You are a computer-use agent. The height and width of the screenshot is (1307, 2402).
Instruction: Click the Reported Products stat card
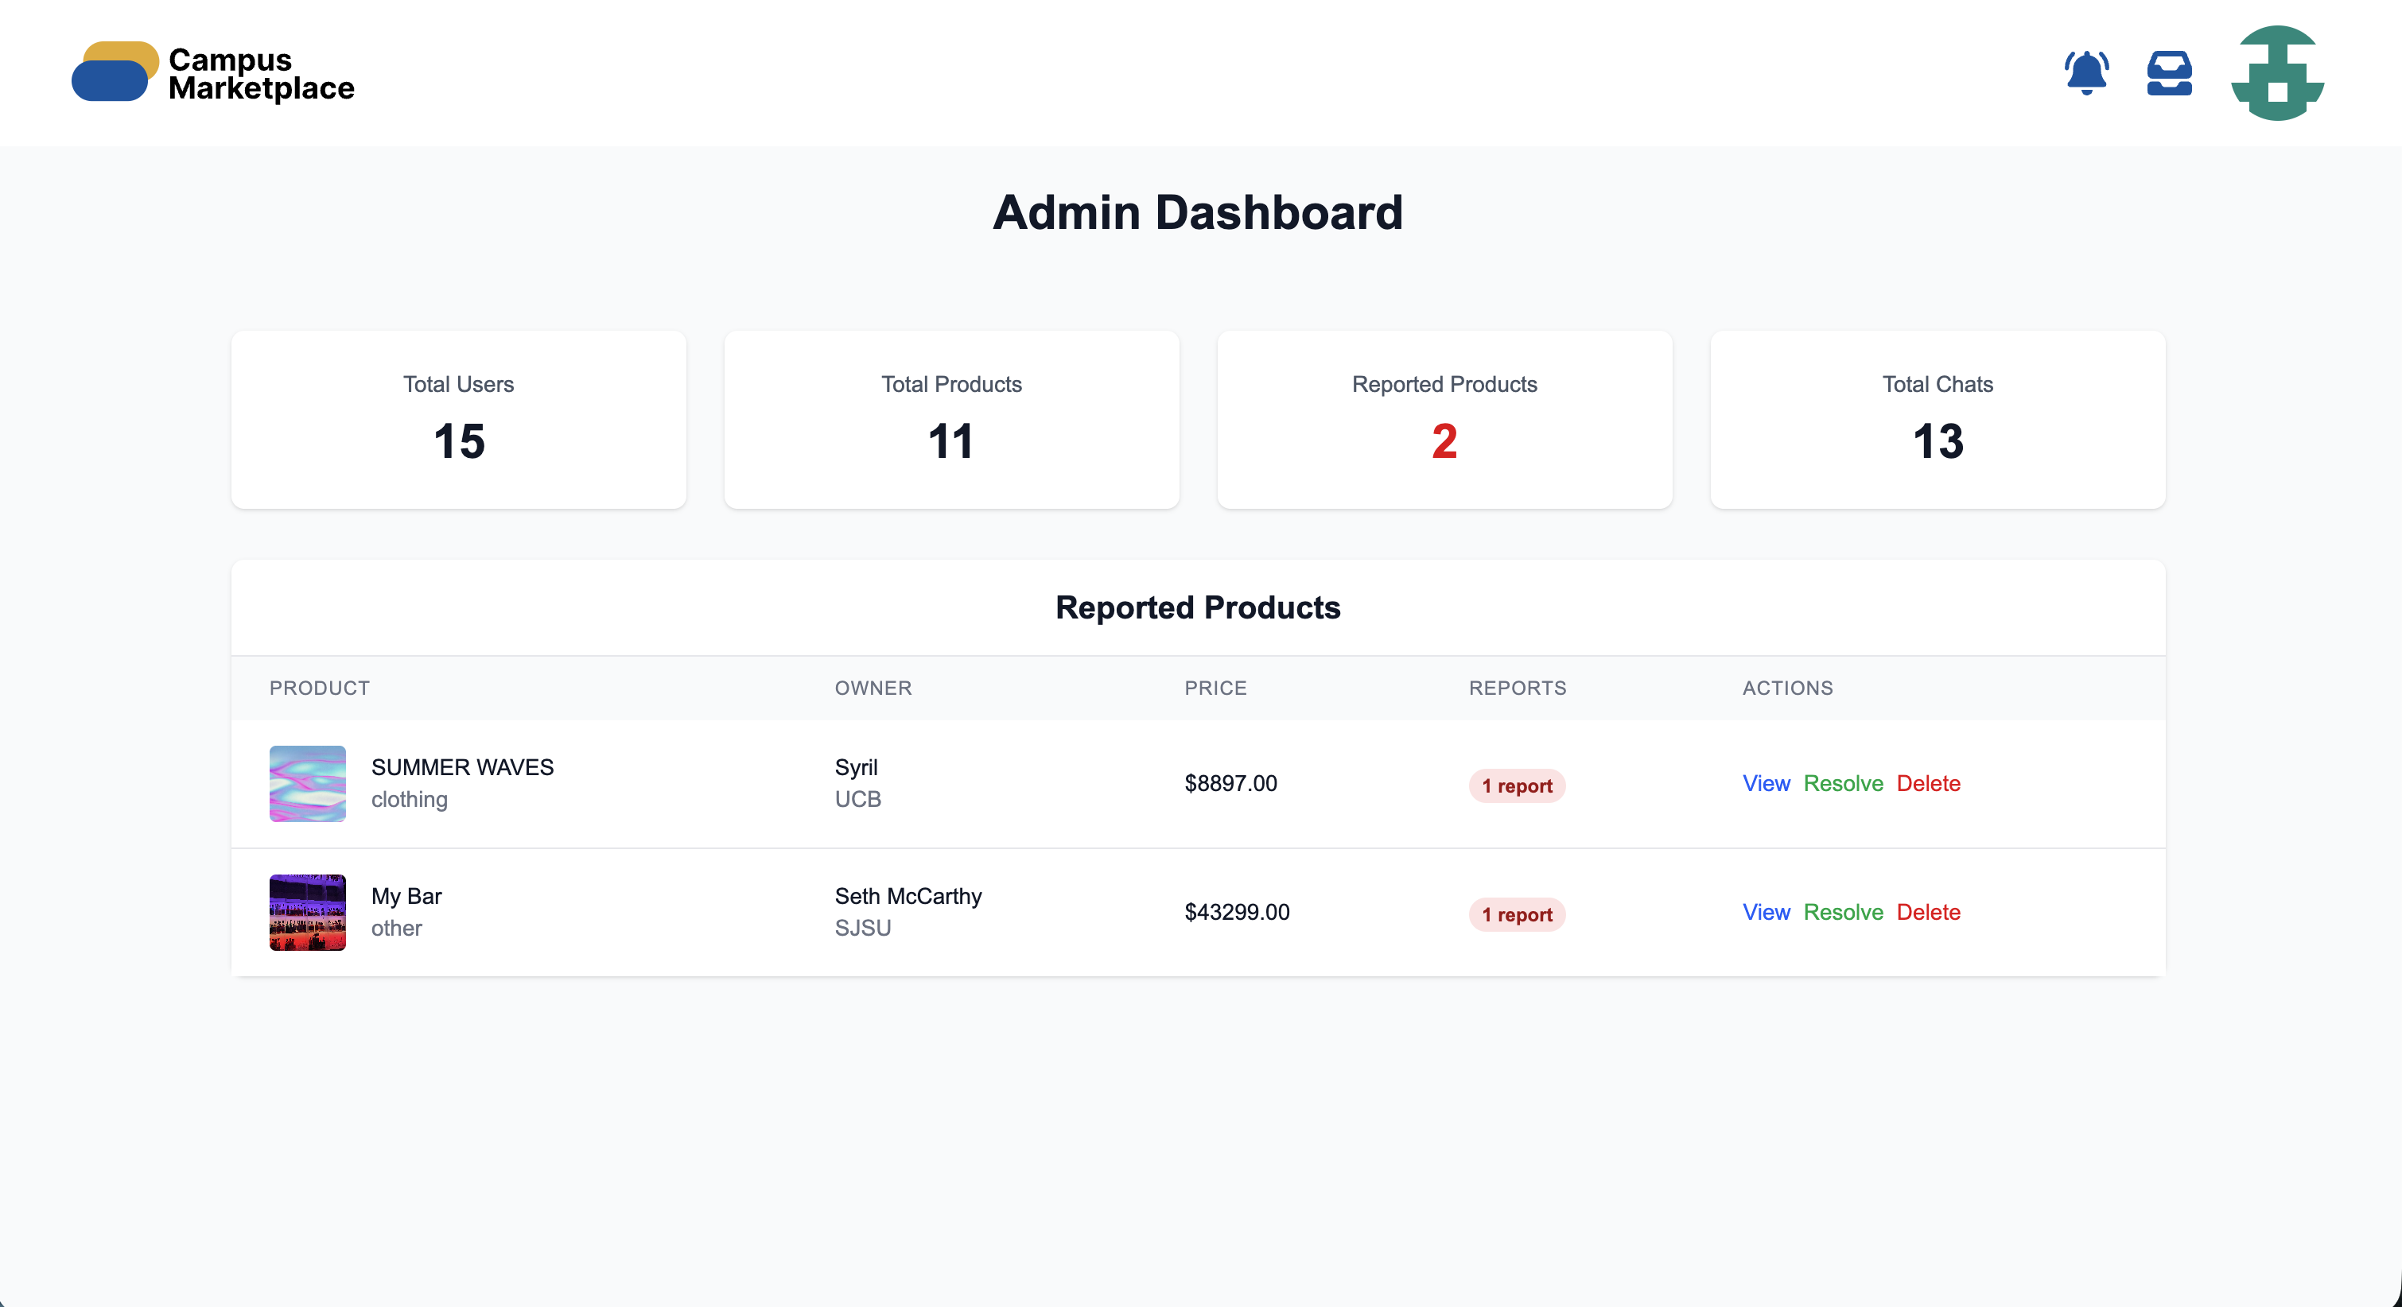(1444, 420)
